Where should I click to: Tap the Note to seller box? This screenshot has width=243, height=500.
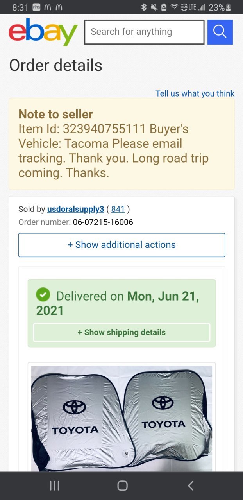click(x=121, y=144)
